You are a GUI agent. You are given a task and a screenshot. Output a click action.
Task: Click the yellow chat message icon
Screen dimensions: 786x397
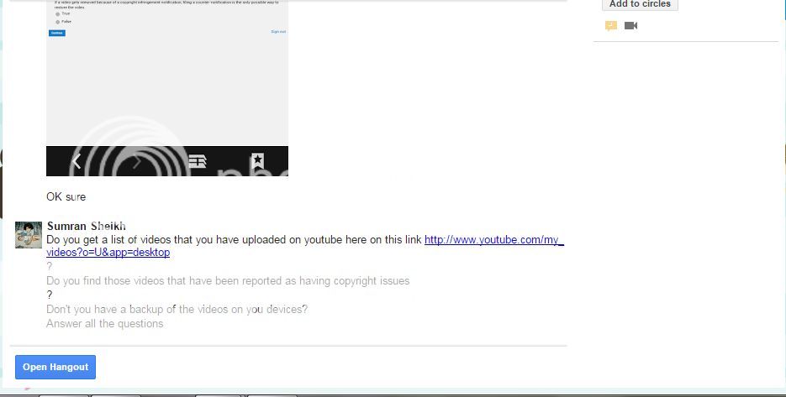tap(611, 26)
